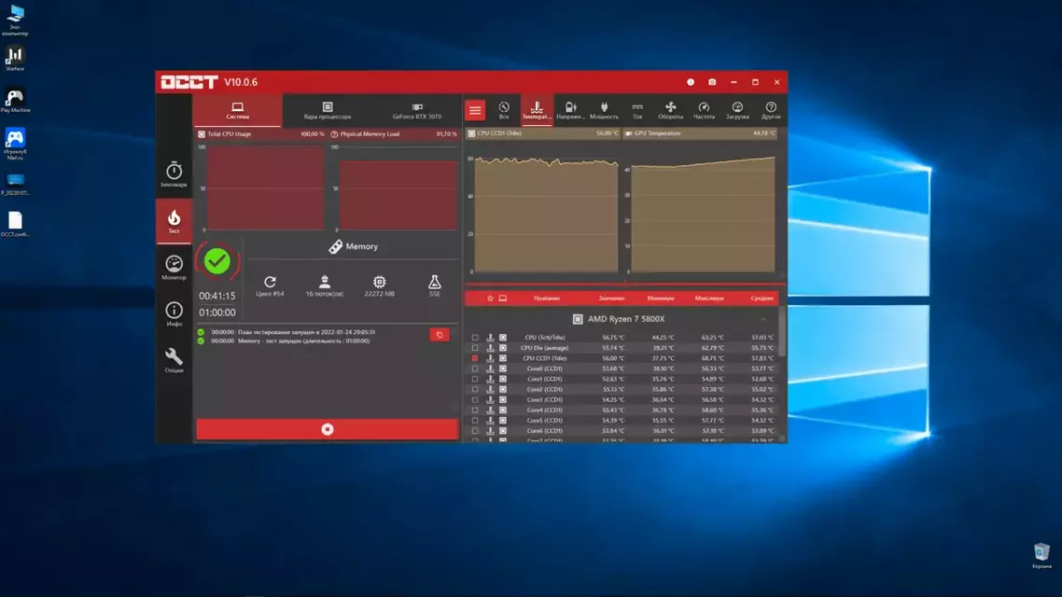The height and width of the screenshot is (597, 1062).
Task: Open the Опции wrench settings in sidebar
Action: click(175, 360)
